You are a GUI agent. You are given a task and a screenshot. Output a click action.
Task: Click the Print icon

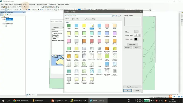pos(8,7)
